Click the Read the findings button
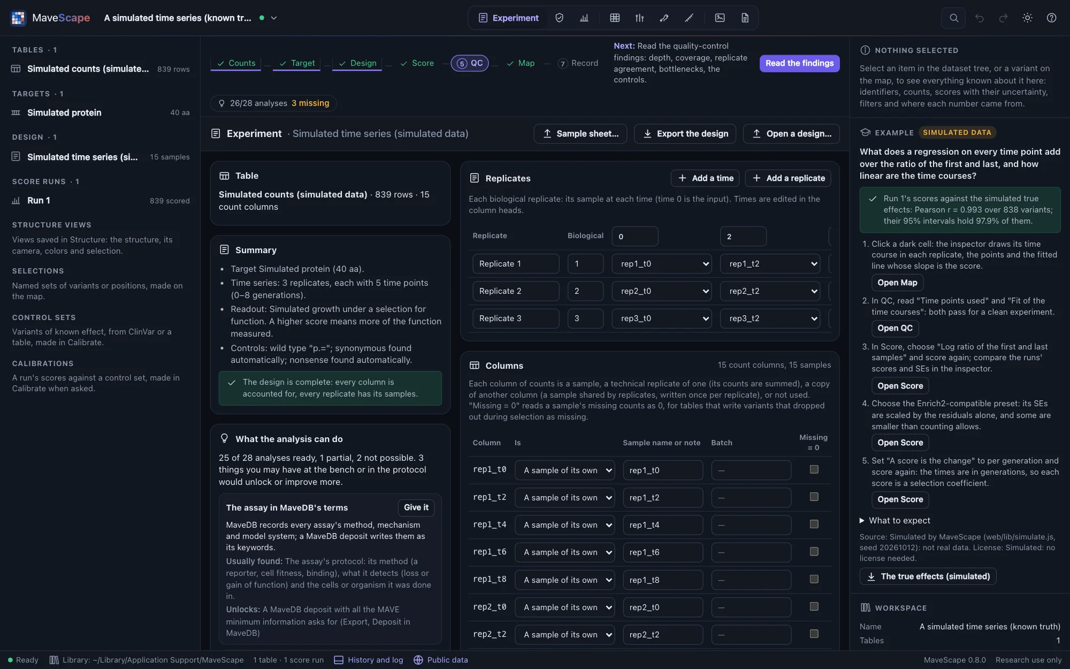 point(799,63)
